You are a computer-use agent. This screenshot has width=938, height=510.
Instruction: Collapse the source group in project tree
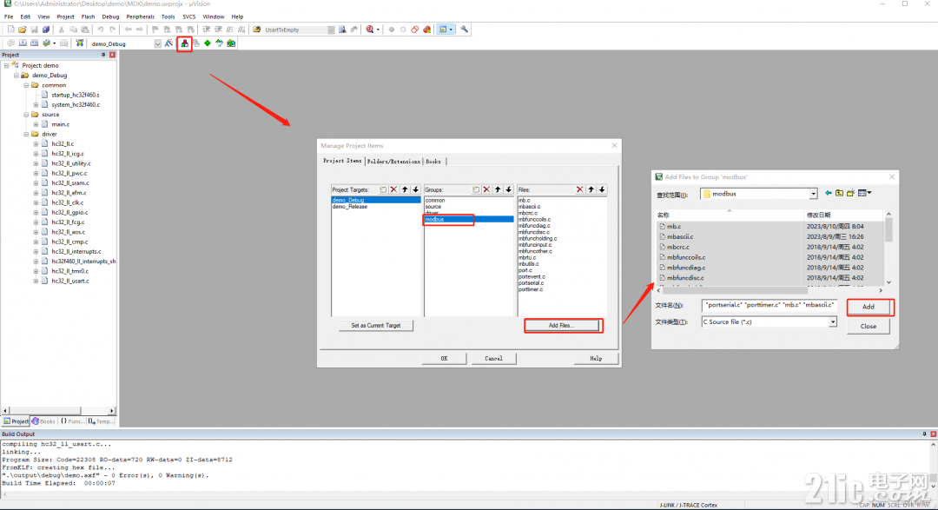pos(26,115)
